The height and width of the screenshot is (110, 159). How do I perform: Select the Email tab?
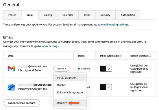pyautogui.click(x=30, y=15)
